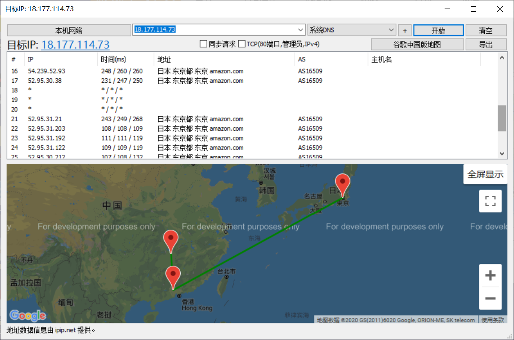
Task: Click the + button beside DNS selector
Action: coord(405,30)
